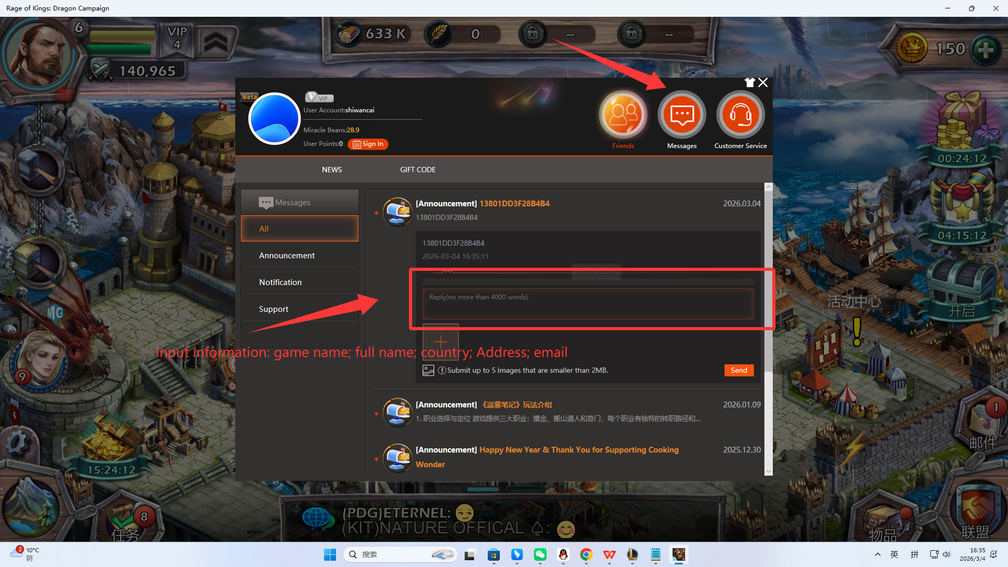1008x567 pixels.
Task: Click the image attachment plus box
Action: coord(440,341)
